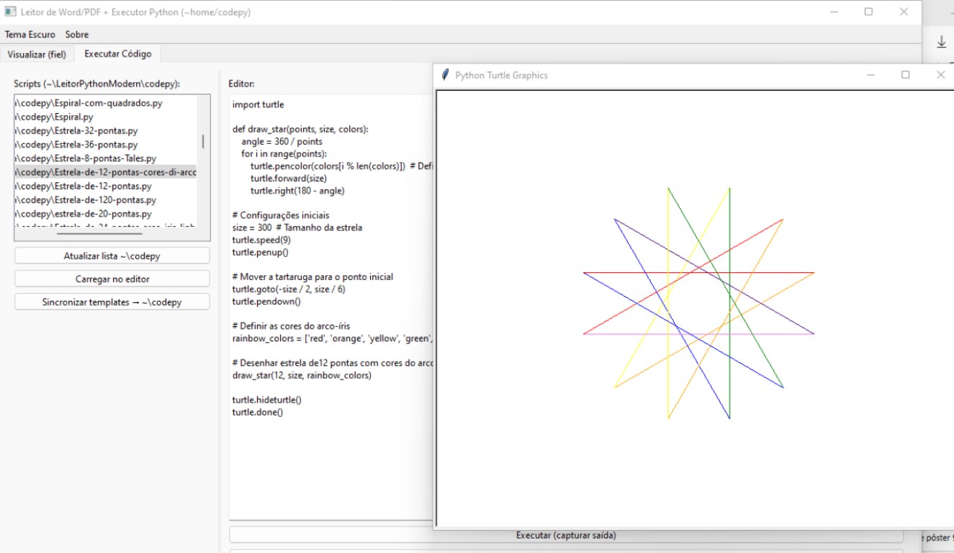Screen dimensions: 954x553
Task: Choose Estrela-32-pontas.py from the list
Action: click(x=105, y=131)
